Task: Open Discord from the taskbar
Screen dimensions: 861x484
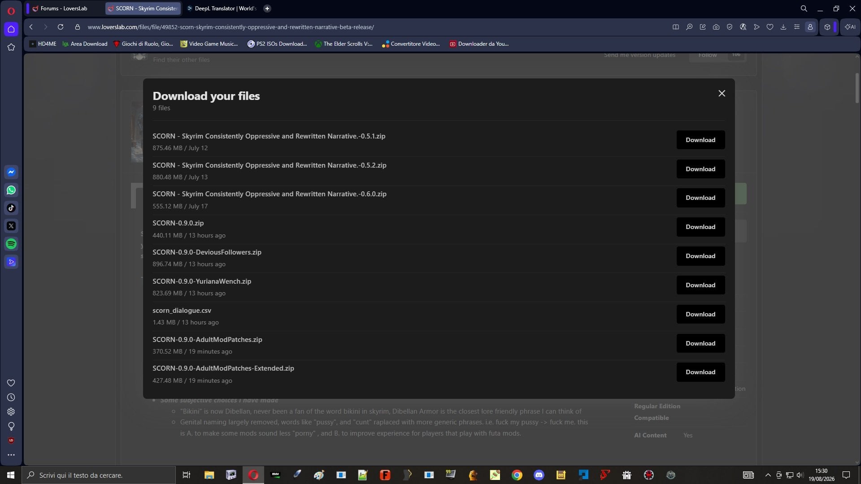Action: (539, 475)
